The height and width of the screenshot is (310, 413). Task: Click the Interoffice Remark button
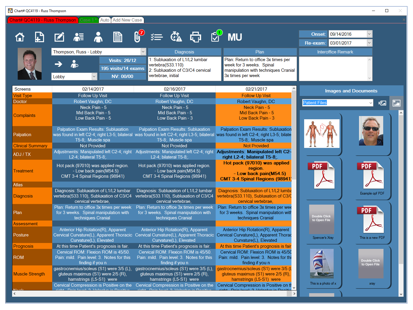(x=335, y=52)
